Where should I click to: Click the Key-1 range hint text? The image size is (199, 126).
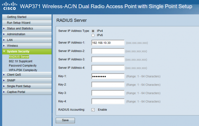pyautogui.click(x=143, y=76)
